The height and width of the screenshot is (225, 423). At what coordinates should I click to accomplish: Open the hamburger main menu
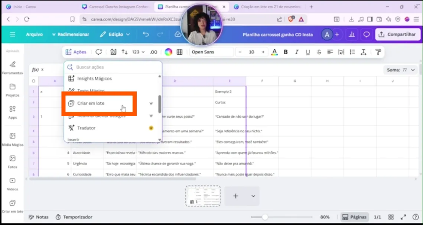tap(13, 34)
